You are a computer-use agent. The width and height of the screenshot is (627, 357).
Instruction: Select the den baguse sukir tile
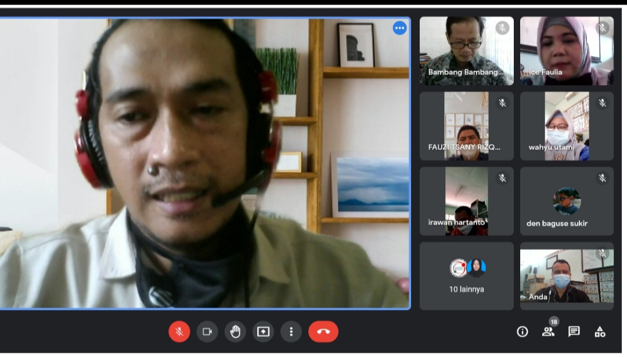(567, 201)
